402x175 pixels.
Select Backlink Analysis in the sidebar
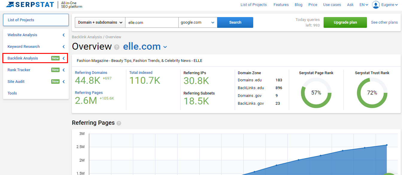tap(23, 58)
